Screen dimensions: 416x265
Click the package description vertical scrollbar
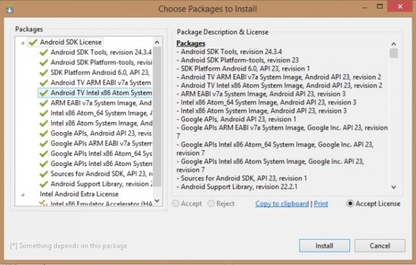394,115
